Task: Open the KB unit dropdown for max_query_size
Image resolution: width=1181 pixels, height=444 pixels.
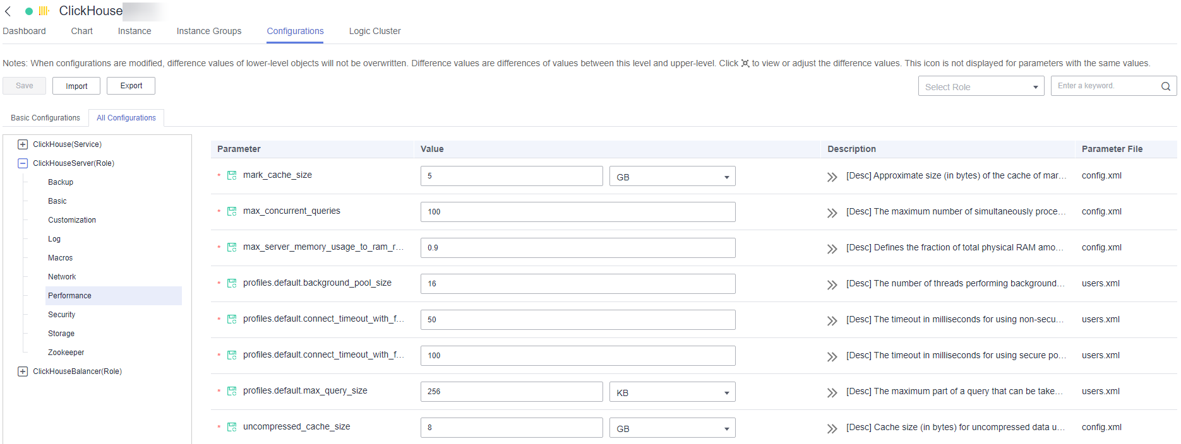Action: (672, 392)
